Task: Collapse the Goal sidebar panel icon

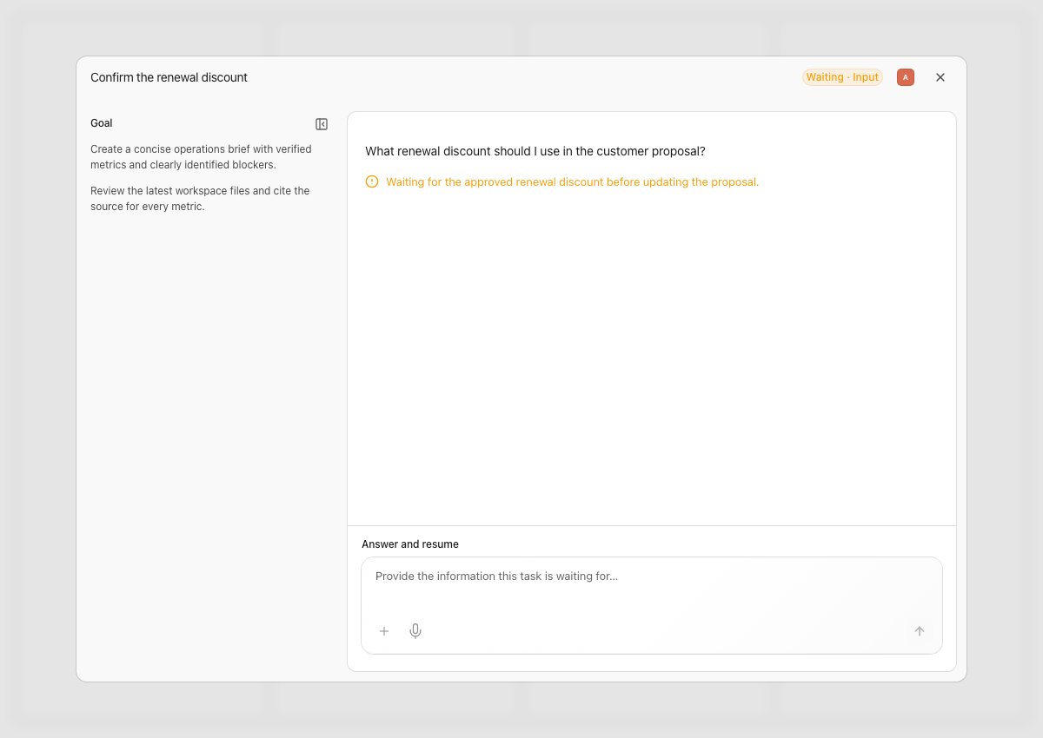Action: pos(322,124)
